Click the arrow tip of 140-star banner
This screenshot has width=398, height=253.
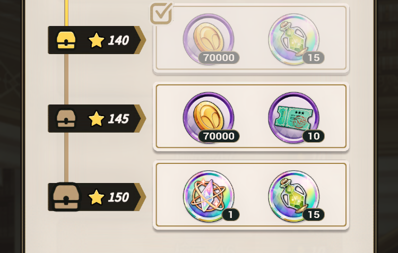141,40
